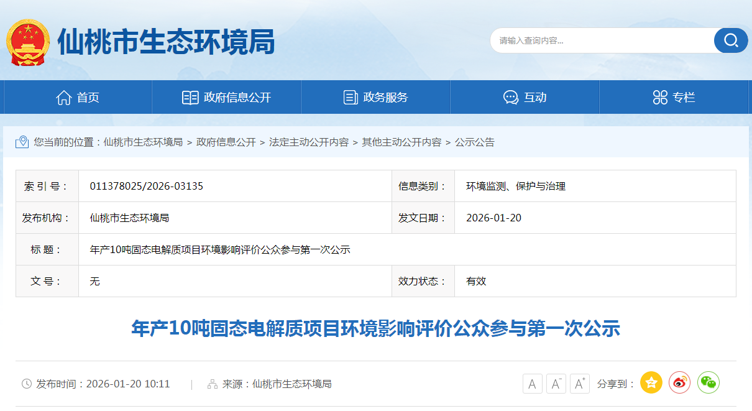
Task: Click the national emblem logo
Action: point(27,40)
